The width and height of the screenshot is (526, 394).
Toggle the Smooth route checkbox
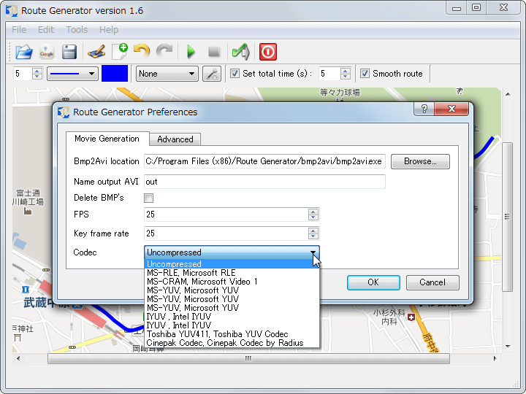(365, 74)
